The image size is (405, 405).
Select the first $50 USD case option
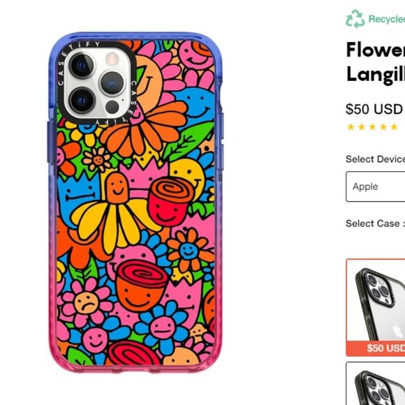pos(376,307)
